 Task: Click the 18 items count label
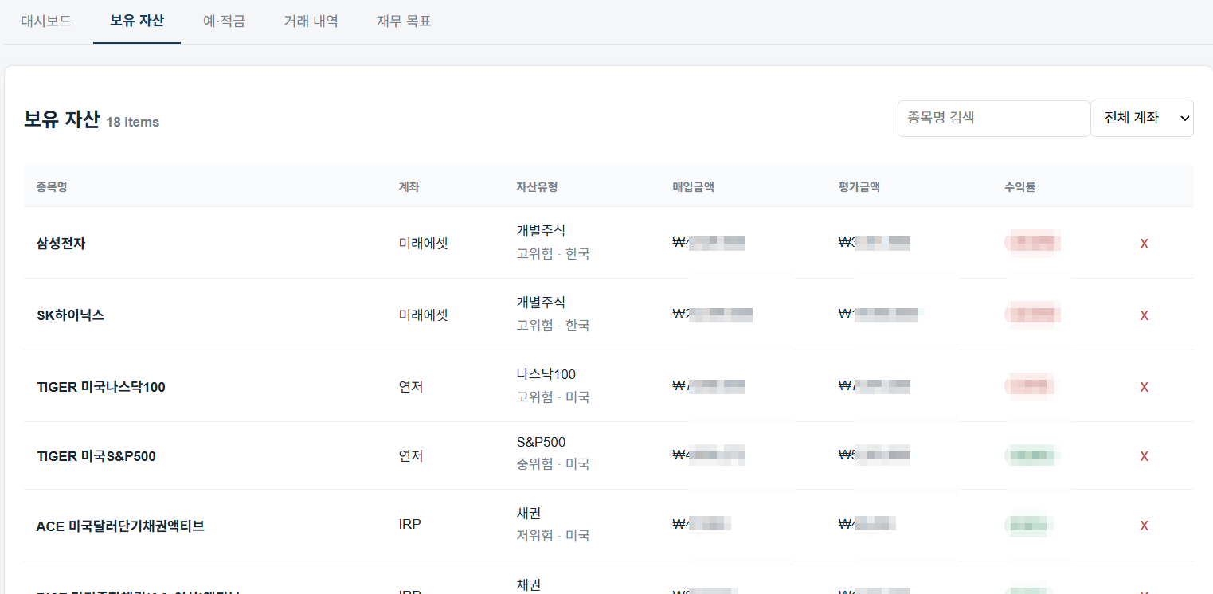tap(132, 122)
